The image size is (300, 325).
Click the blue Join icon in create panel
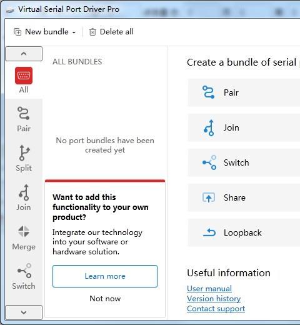209,127
